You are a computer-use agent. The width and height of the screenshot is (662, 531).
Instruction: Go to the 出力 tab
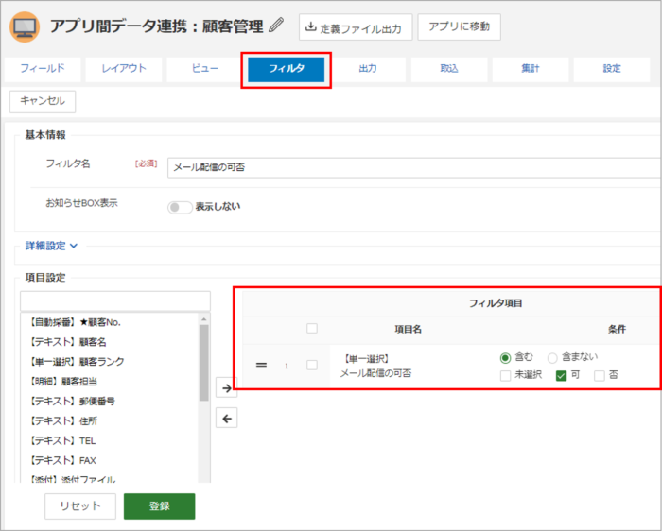pos(367,69)
